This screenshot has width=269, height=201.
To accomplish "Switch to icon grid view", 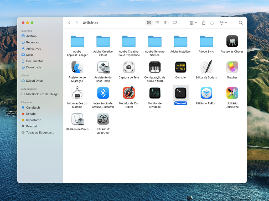I will point(149,23).
